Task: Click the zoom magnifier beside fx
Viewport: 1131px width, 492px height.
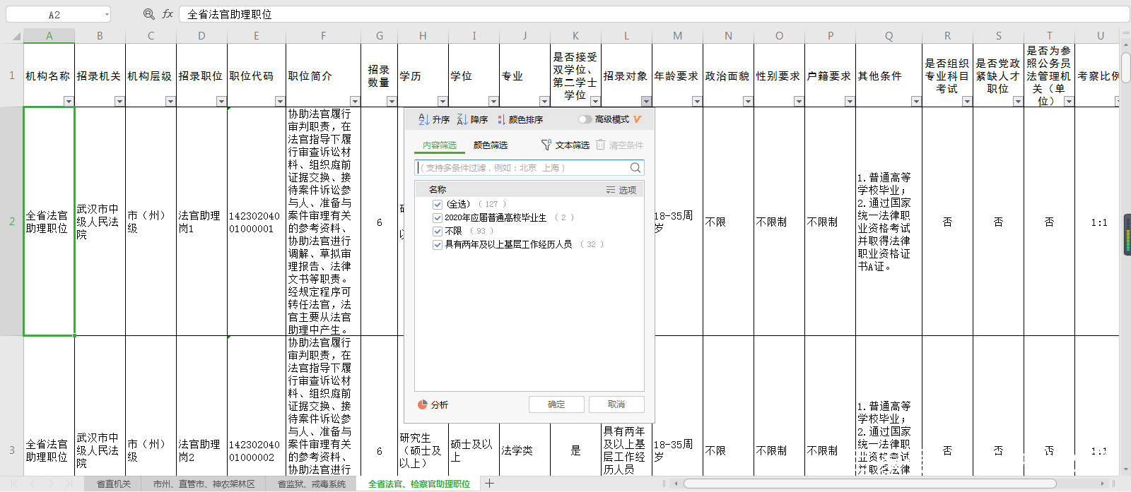Action: 148,14
